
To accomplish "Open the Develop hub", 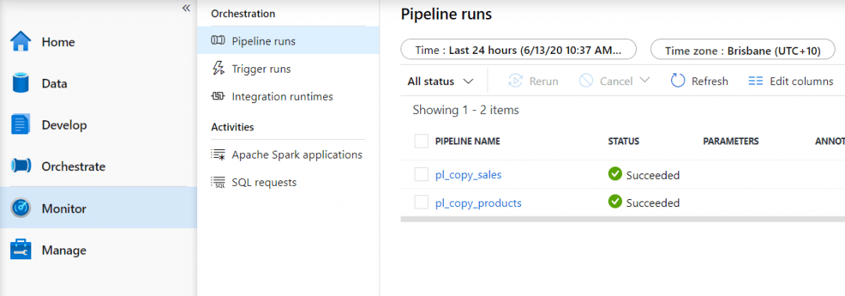I will [64, 126].
